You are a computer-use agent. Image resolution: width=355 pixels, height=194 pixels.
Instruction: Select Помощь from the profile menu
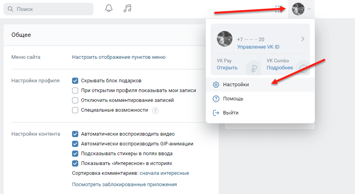tap(233, 99)
